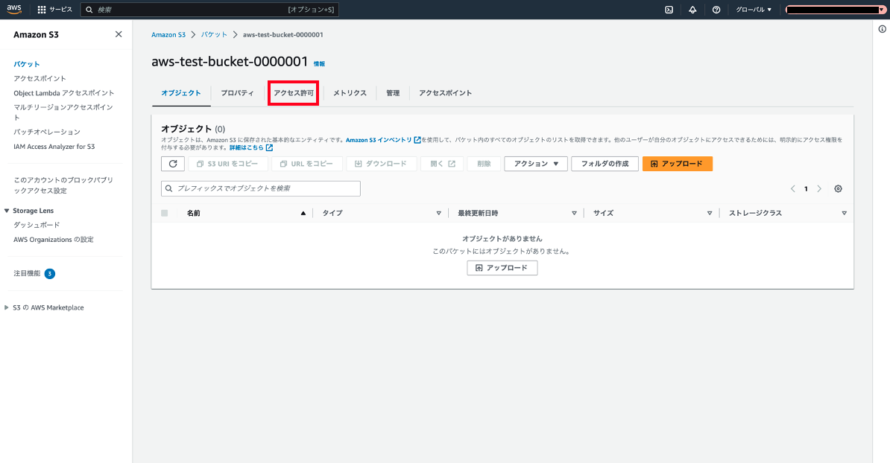Open the Amazon S3 インベントリ link
This screenshot has width=890, height=463.
pos(379,140)
